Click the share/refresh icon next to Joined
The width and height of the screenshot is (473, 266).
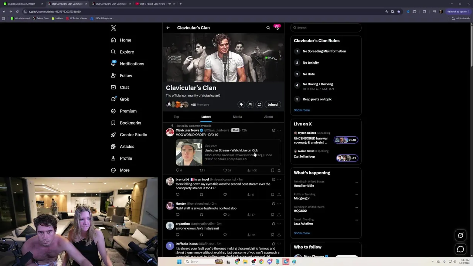[259, 105]
